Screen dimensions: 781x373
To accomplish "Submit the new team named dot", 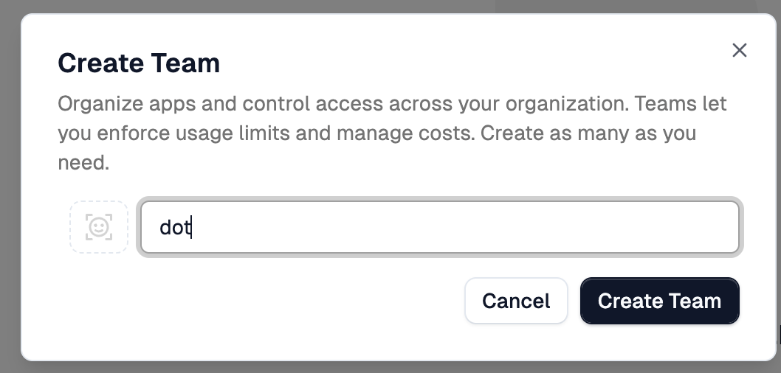I will pos(659,301).
